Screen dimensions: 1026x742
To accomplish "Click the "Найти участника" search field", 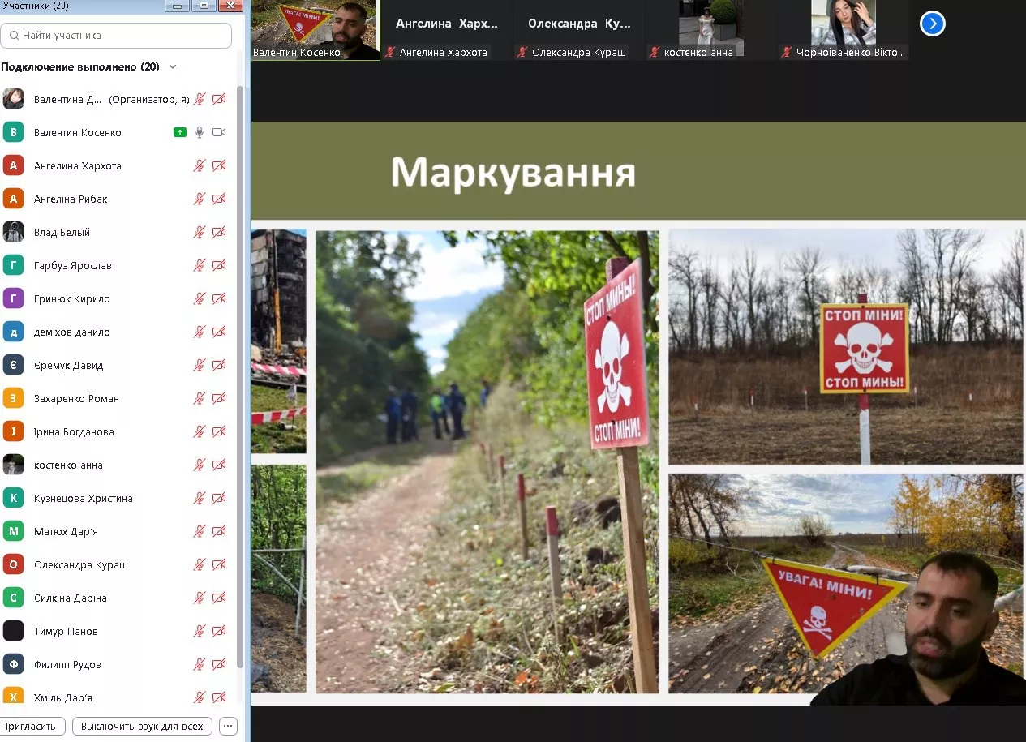I will (116, 36).
